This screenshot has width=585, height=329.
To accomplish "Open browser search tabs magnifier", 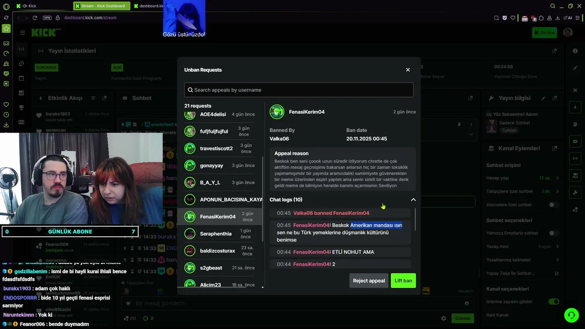I will point(553,6).
